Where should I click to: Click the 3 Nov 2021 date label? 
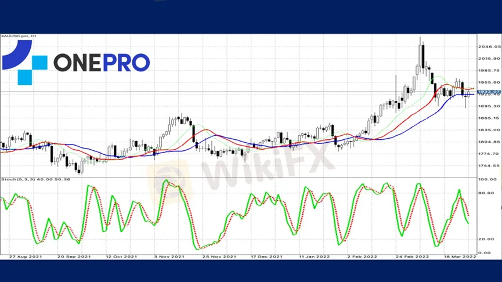pyautogui.click(x=169, y=256)
